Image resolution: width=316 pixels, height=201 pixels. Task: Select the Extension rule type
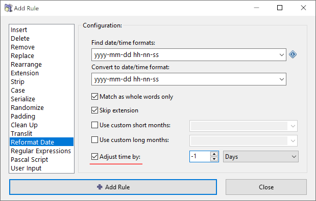click(41, 73)
